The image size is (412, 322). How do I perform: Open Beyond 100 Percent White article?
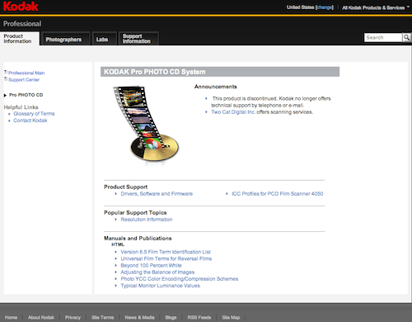tap(151, 265)
